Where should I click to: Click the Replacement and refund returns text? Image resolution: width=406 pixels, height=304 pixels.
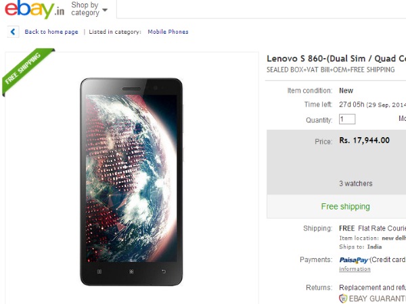(x=372, y=287)
